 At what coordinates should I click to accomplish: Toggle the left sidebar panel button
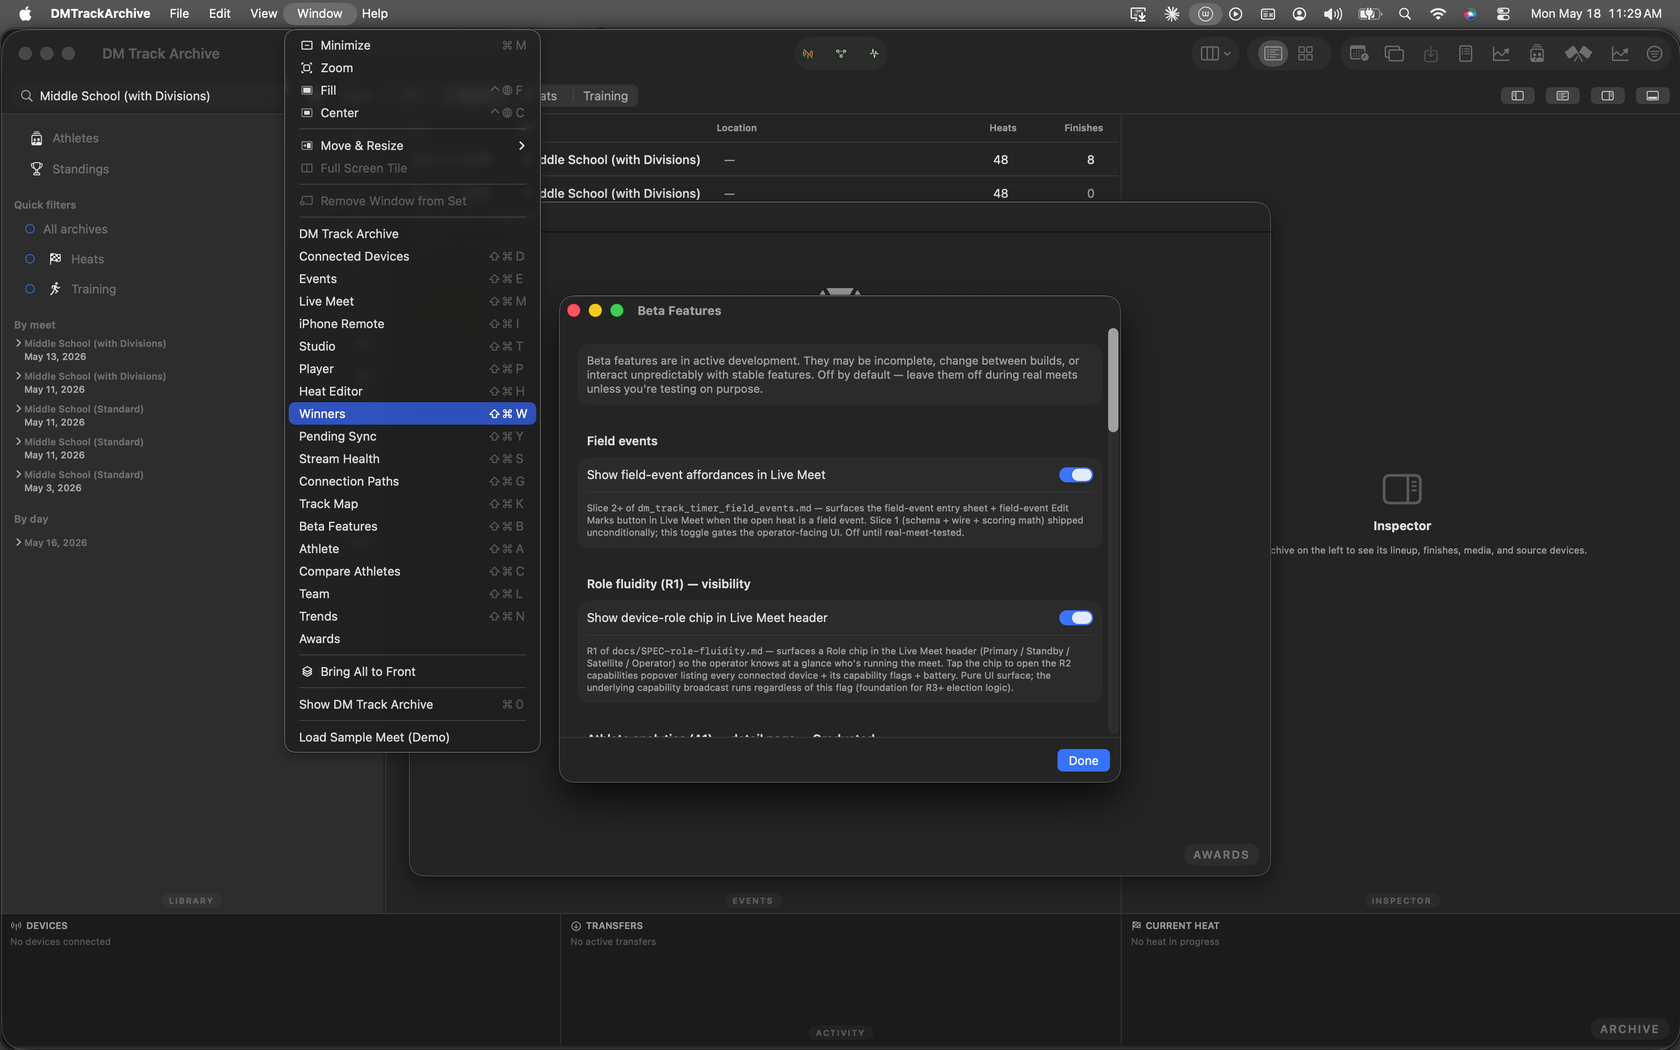click(x=1517, y=96)
